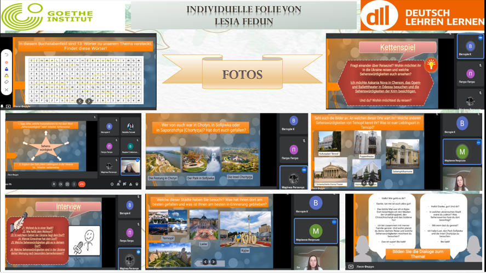This screenshot has height=273, width=486.
Task: Click the Kettenspiel title box
Action: coord(397,48)
